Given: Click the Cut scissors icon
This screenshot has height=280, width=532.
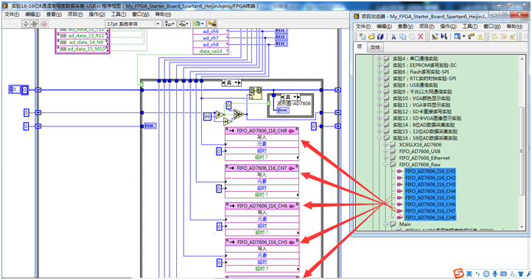Looking at the screenshot, I should pyautogui.click(x=393, y=37).
